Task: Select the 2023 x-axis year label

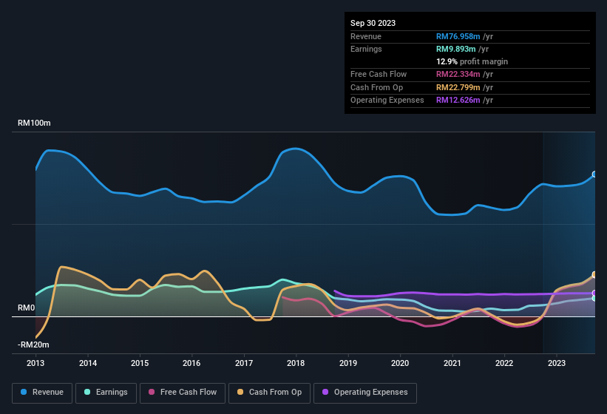Action: (x=556, y=363)
